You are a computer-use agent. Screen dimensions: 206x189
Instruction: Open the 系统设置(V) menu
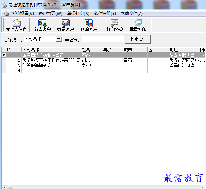click(x=23, y=13)
